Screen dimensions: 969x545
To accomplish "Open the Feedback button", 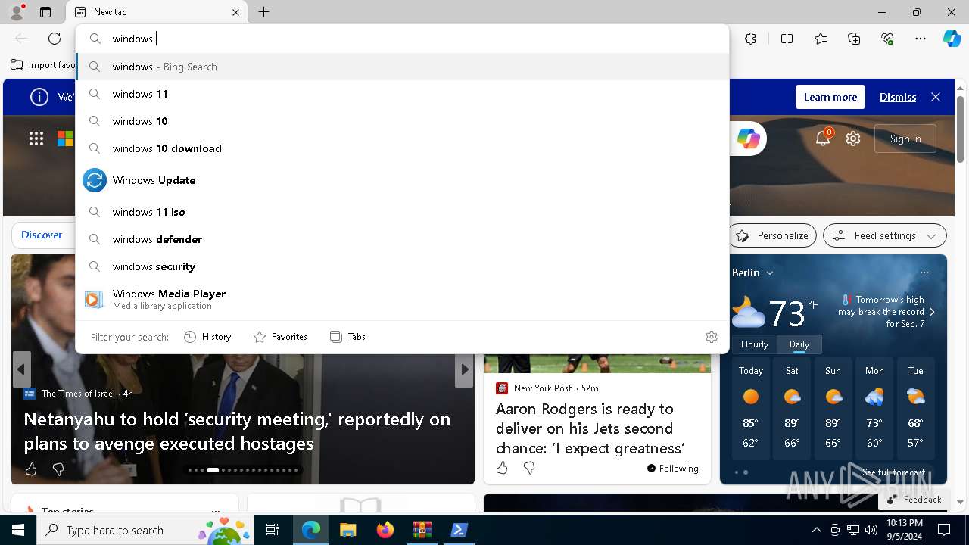I will 914,500.
